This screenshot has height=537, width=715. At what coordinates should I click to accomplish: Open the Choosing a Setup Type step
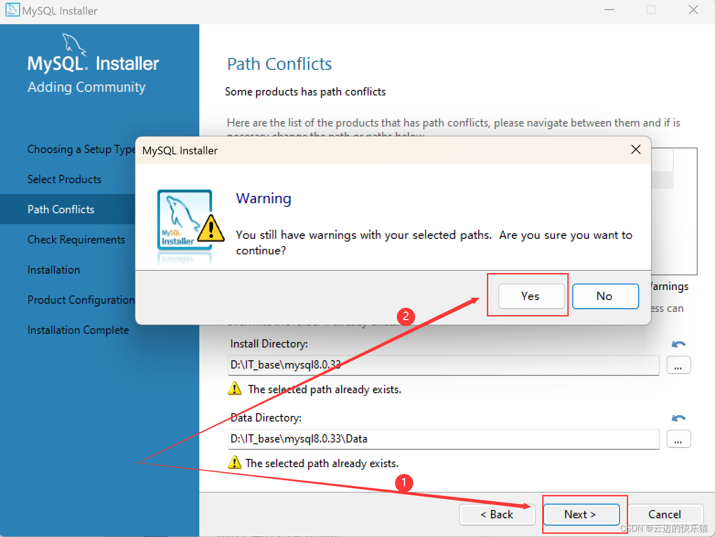pyautogui.click(x=81, y=149)
